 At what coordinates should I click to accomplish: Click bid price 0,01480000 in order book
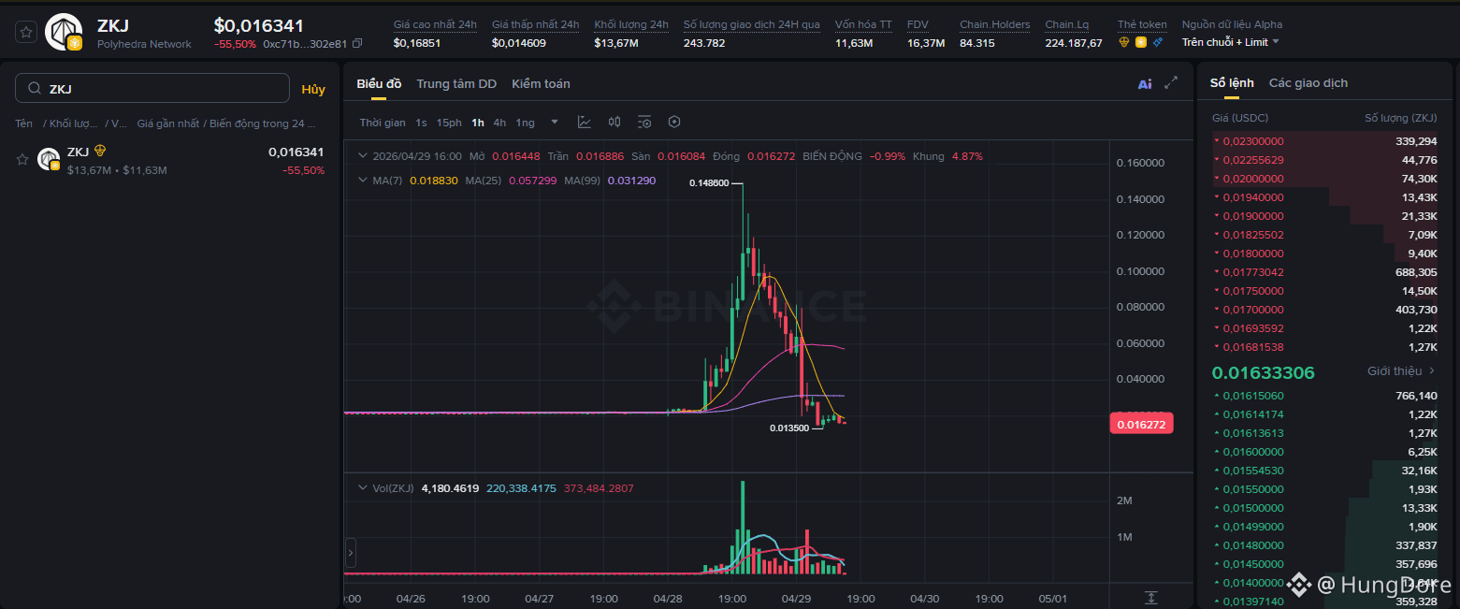click(x=1253, y=545)
